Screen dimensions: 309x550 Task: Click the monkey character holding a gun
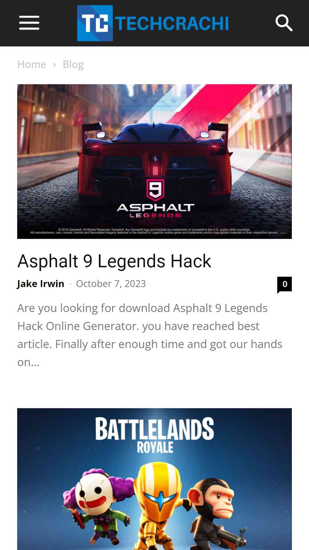(216, 512)
